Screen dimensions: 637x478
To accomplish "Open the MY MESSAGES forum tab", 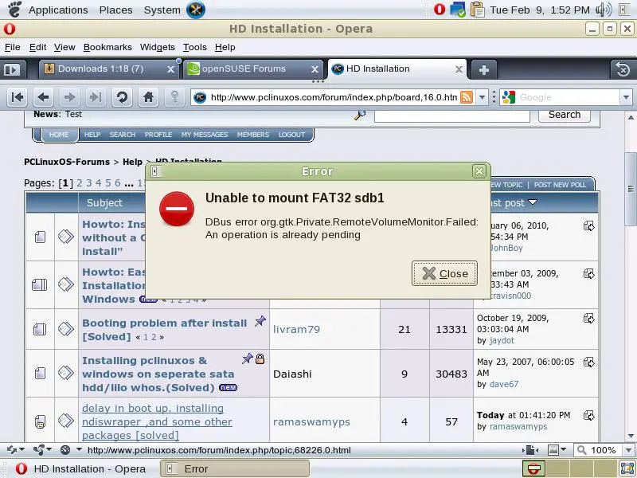I will (205, 135).
